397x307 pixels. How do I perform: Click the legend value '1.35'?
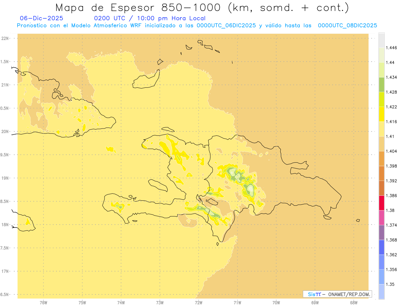pyautogui.click(x=390, y=284)
